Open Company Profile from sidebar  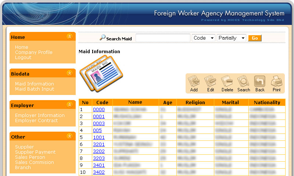pos(33,52)
